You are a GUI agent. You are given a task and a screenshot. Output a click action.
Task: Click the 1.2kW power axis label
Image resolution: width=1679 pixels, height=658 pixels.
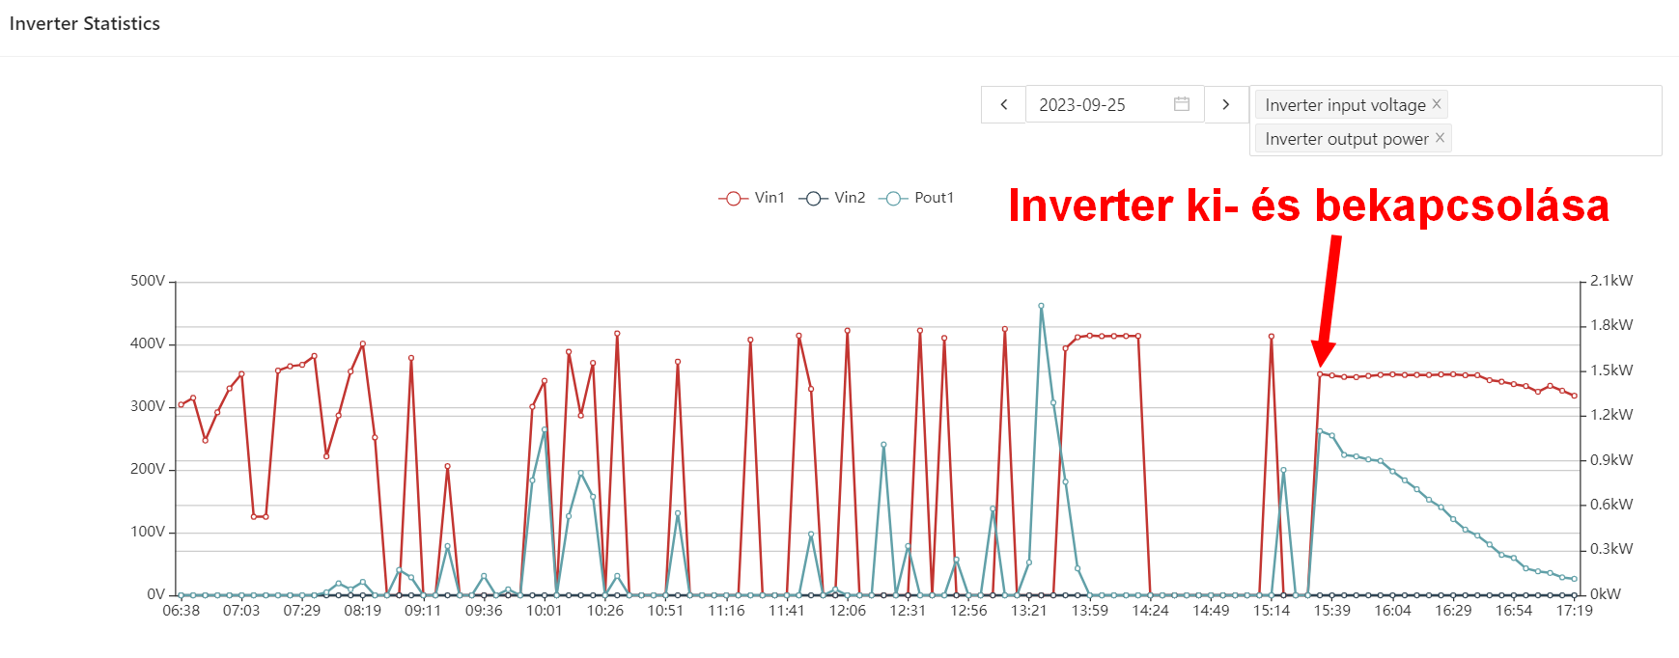tap(1611, 415)
